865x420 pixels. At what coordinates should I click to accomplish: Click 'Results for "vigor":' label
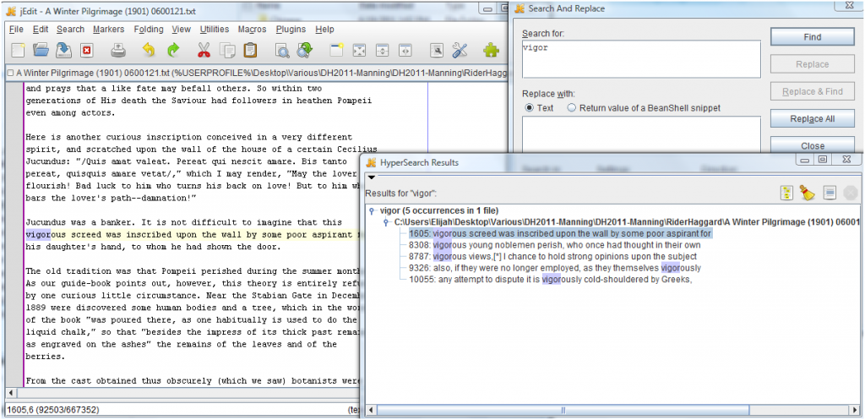tap(401, 194)
